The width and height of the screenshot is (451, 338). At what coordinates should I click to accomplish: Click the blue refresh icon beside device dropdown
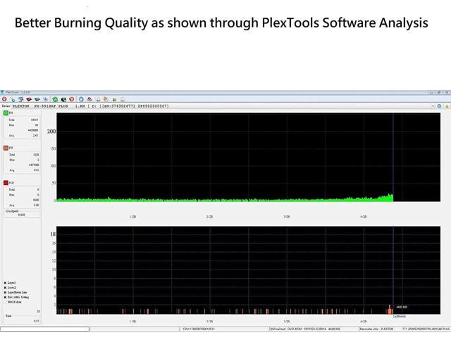pyautogui.click(x=439, y=106)
